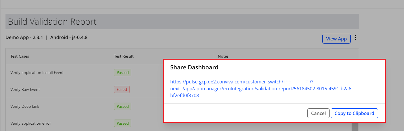Click Passed badge for Install Event

click(122, 73)
